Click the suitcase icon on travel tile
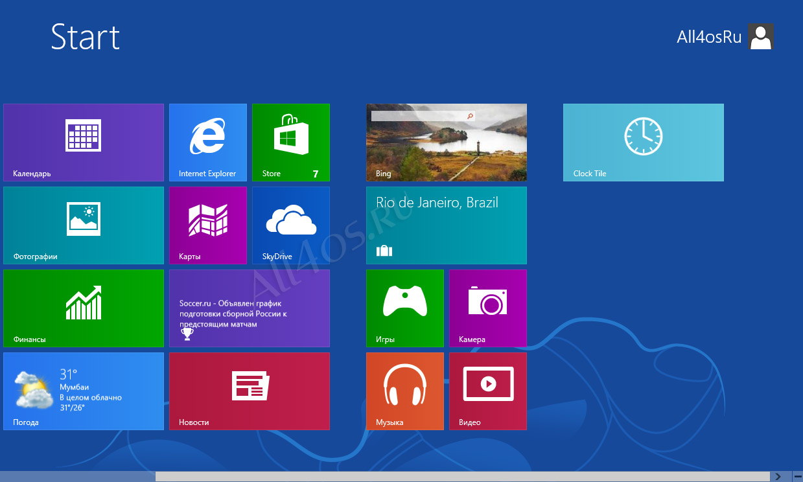This screenshot has width=803, height=482. pos(384,251)
